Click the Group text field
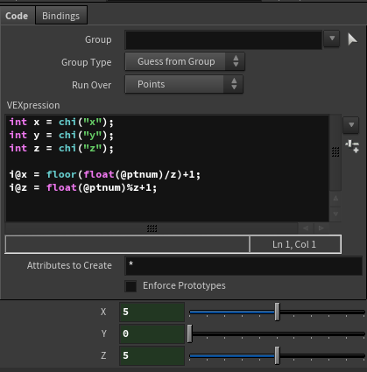This screenshot has height=372, width=367. point(223,39)
